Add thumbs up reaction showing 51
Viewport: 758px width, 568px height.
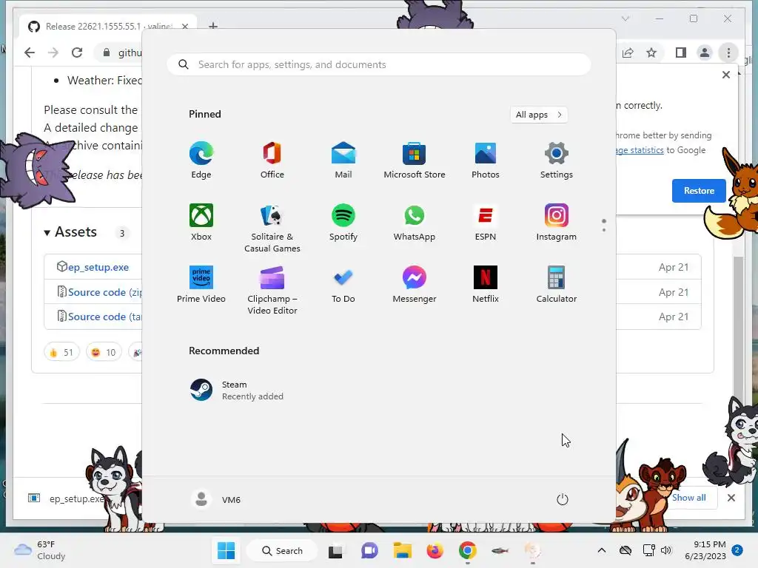[x=61, y=352]
